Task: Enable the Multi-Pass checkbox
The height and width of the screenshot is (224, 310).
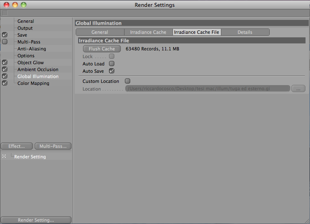Action: coord(5,42)
